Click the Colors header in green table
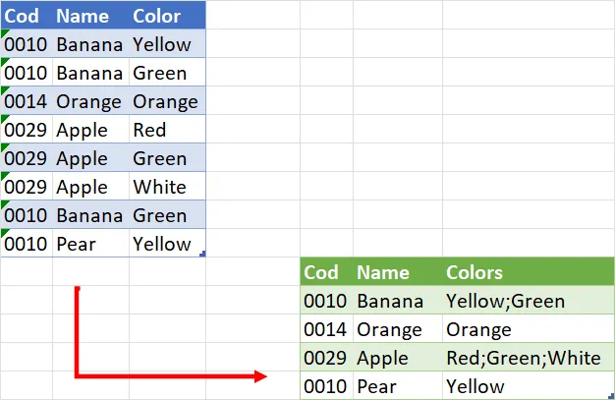The width and height of the screenshot is (615, 400). (x=474, y=273)
